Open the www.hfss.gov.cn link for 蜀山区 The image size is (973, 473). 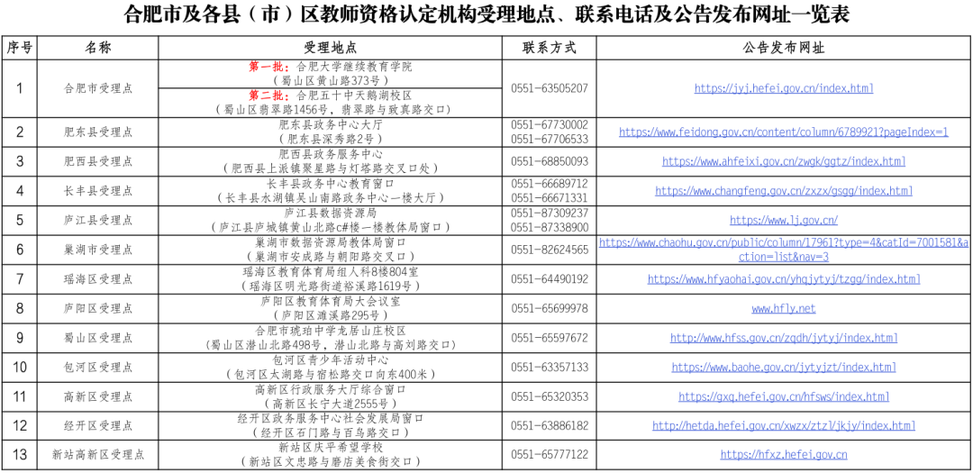[784, 338]
